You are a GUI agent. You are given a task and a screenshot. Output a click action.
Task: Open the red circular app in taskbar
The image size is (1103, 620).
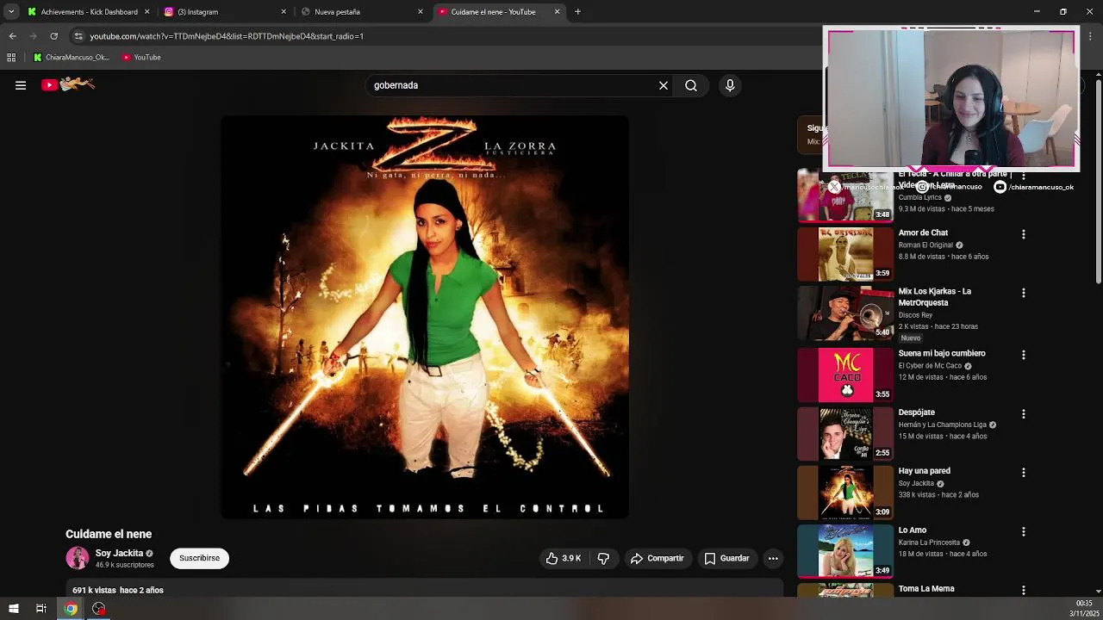(x=99, y=609)
